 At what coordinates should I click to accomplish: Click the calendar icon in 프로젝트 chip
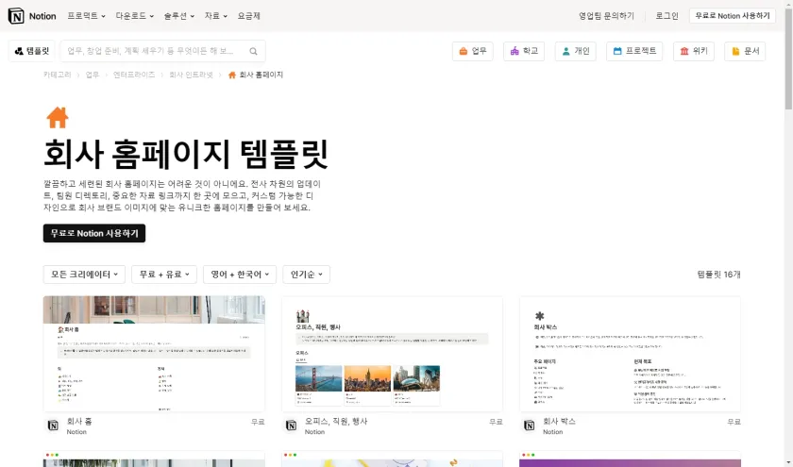tap(617, 51)
